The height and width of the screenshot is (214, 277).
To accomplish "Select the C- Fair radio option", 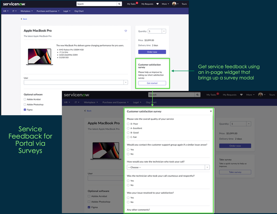I will [x=128, y=137].
